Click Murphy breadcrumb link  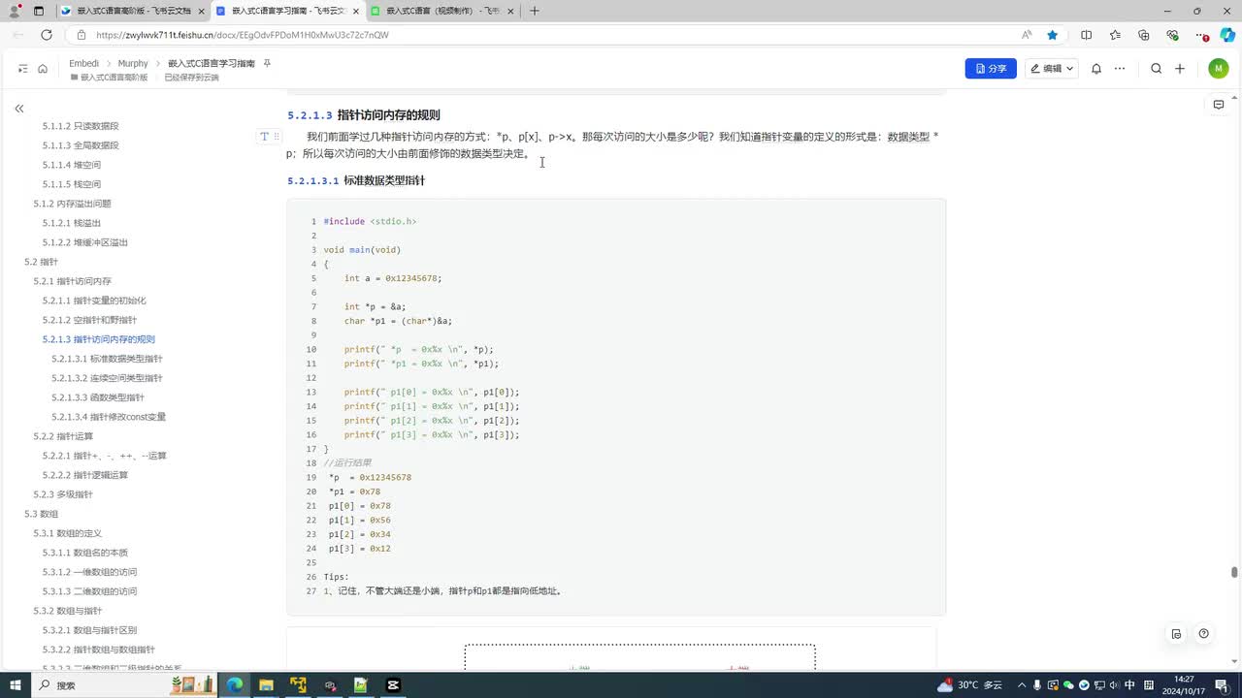tap(133, 63)
